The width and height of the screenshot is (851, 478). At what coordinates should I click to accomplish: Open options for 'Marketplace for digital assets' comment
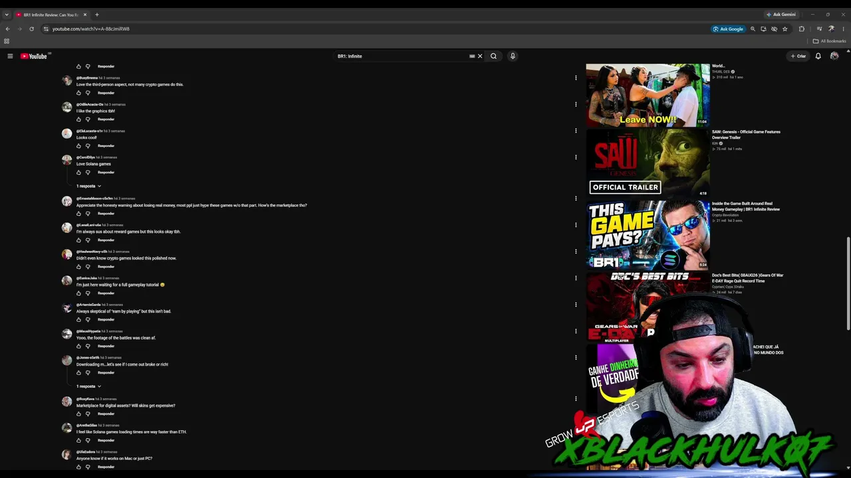[576, 399]
